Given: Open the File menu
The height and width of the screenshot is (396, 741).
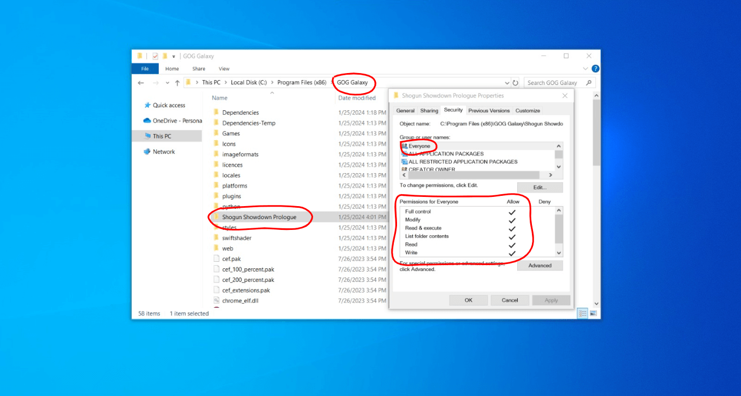Looking at the screenshot, I should 145,69.
